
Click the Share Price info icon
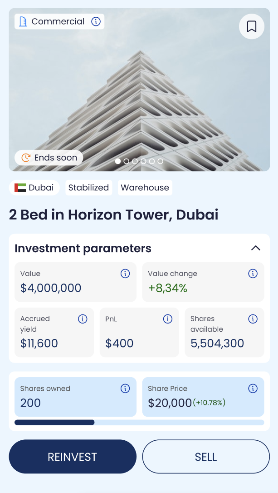pos(253,388)
